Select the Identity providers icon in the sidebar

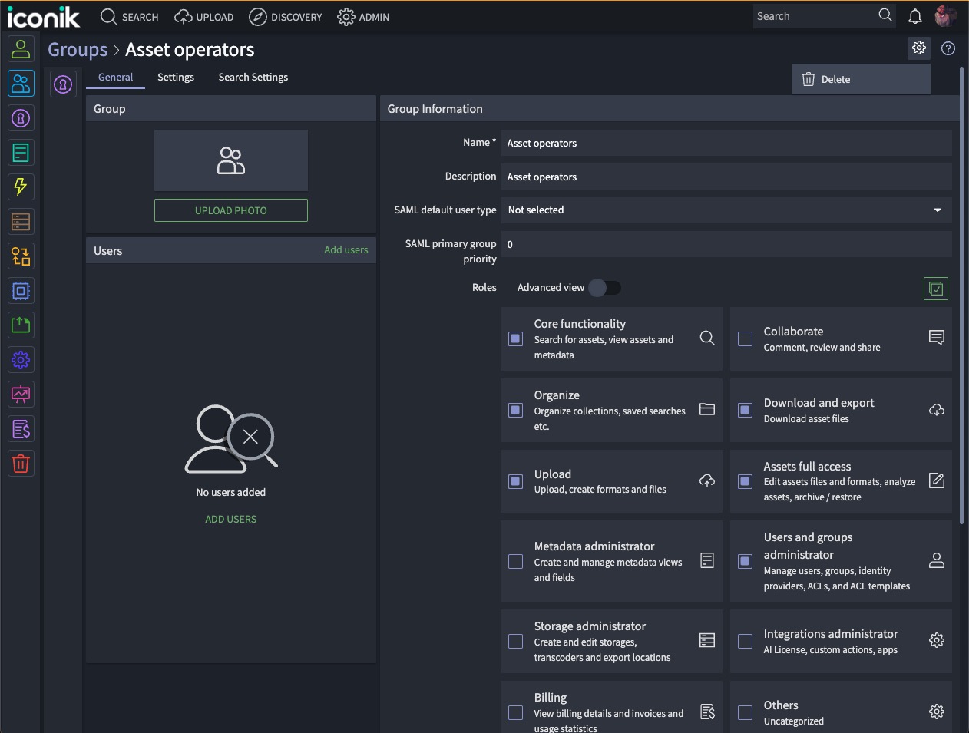(20, 117)
